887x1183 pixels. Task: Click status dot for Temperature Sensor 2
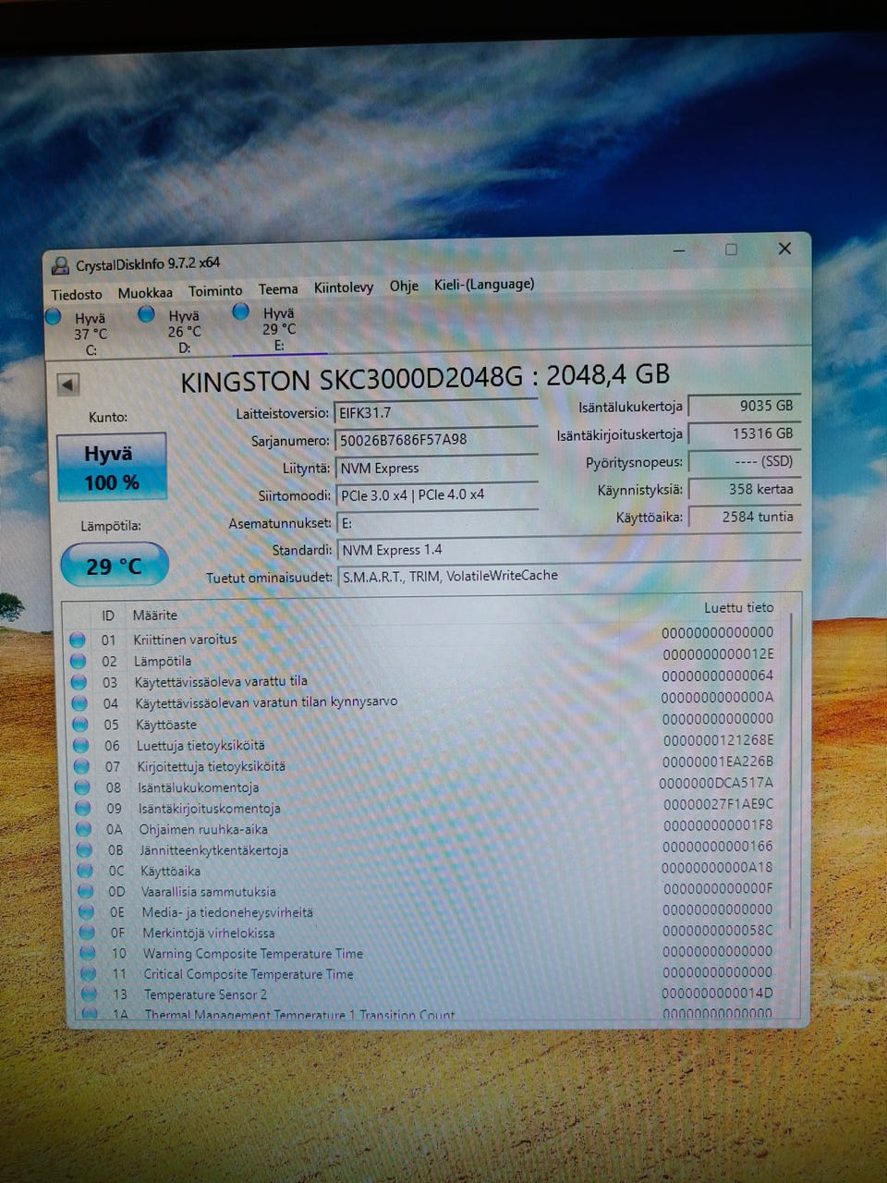click(x=90, y=994)
